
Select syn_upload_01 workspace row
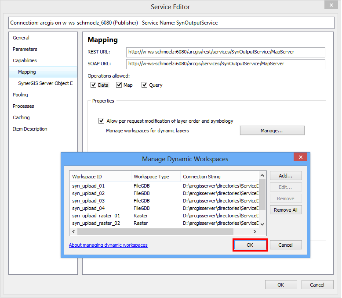click(88, 186)
